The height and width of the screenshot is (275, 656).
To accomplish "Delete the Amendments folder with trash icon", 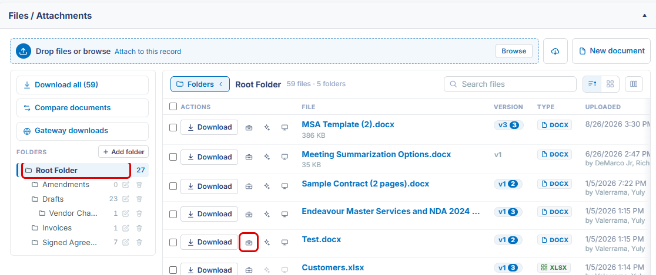I will click(x=139, y=185).
